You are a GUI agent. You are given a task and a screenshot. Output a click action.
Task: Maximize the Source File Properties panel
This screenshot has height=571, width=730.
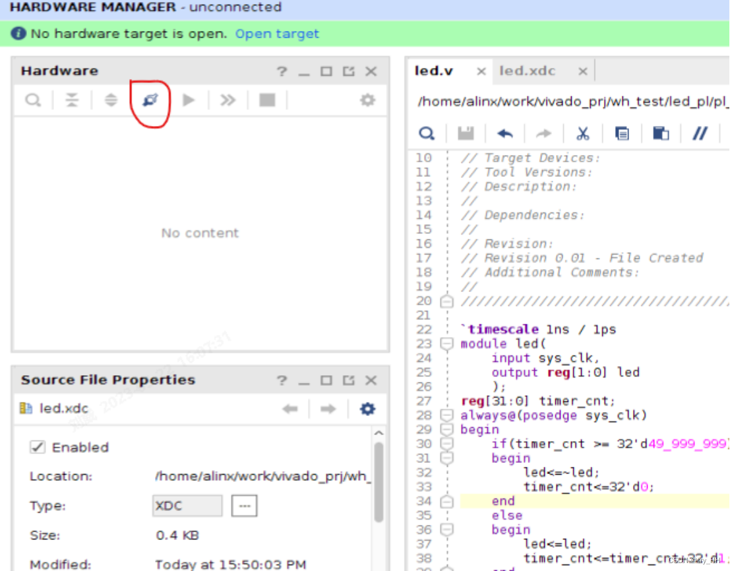pyautogui.click(x=326, y=380)
